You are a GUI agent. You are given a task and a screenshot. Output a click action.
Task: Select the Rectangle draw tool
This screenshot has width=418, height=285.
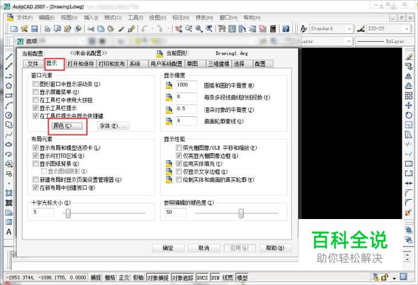tap(9, 96)
